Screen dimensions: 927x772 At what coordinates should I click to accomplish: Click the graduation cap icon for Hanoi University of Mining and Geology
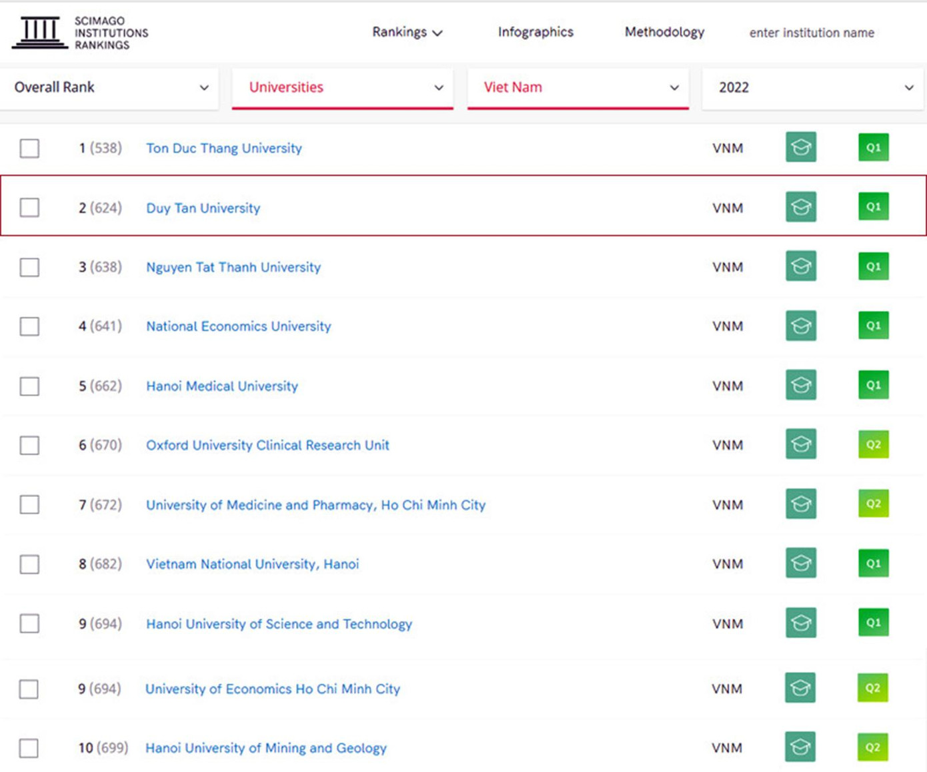pos(800,746)
